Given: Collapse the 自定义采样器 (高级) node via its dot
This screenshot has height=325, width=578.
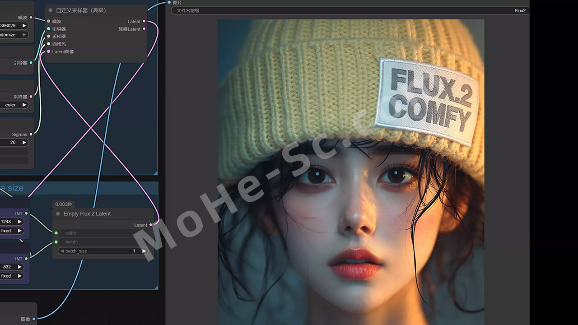Looking at the screenshot, I should pos(51,10).
